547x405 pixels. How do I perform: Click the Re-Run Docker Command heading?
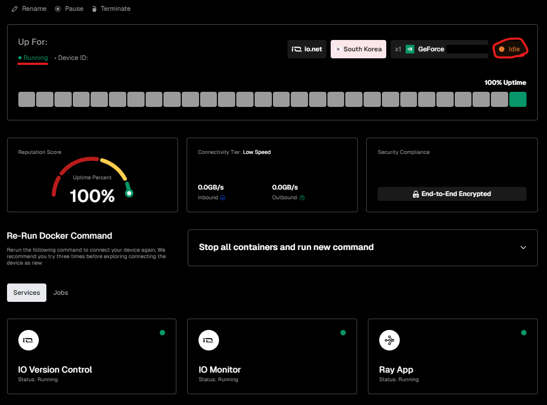click(x=59, y=236)
